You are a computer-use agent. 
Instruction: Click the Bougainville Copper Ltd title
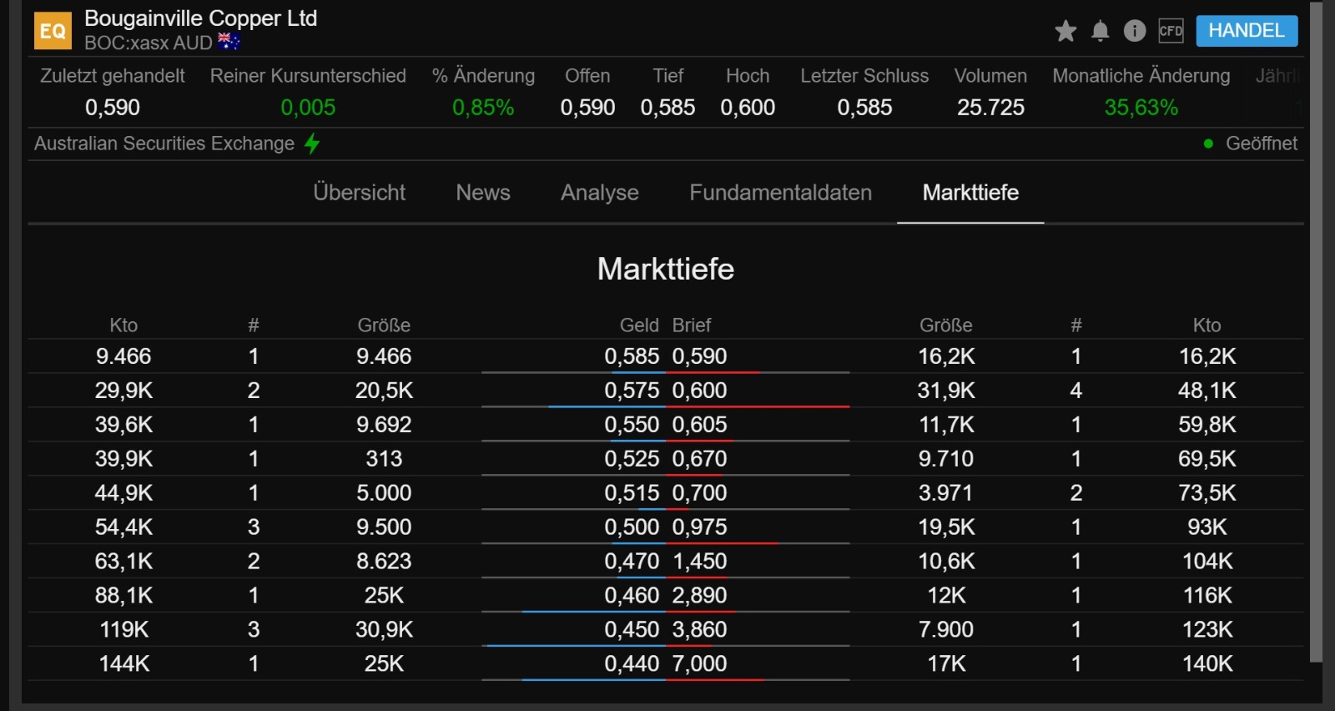tap(201, 18)
